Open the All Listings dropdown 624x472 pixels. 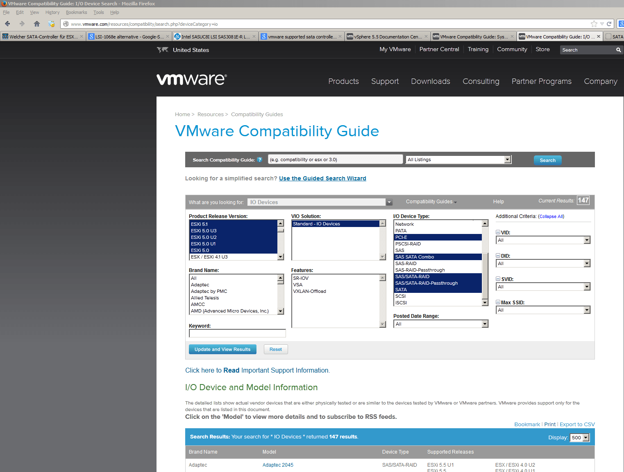pos(458,160)
